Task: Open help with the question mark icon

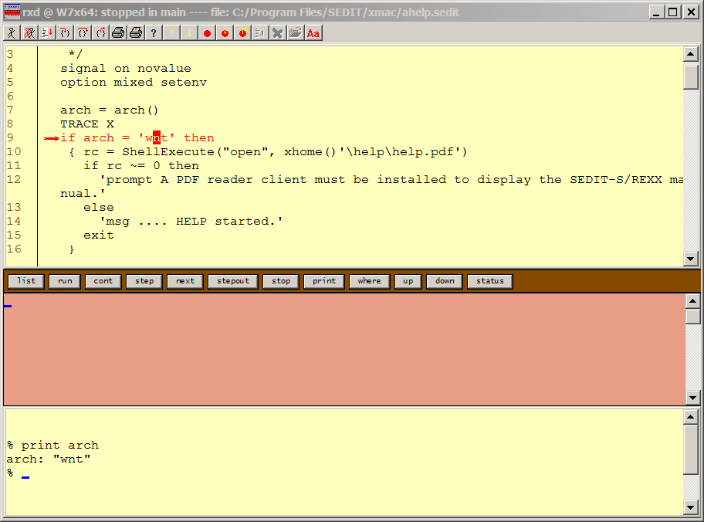Action: click(154, 32)
